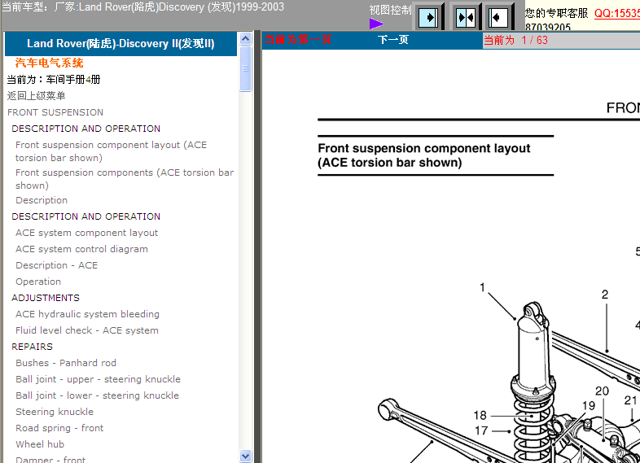Click the center split view control icon

tap(466, 17)
